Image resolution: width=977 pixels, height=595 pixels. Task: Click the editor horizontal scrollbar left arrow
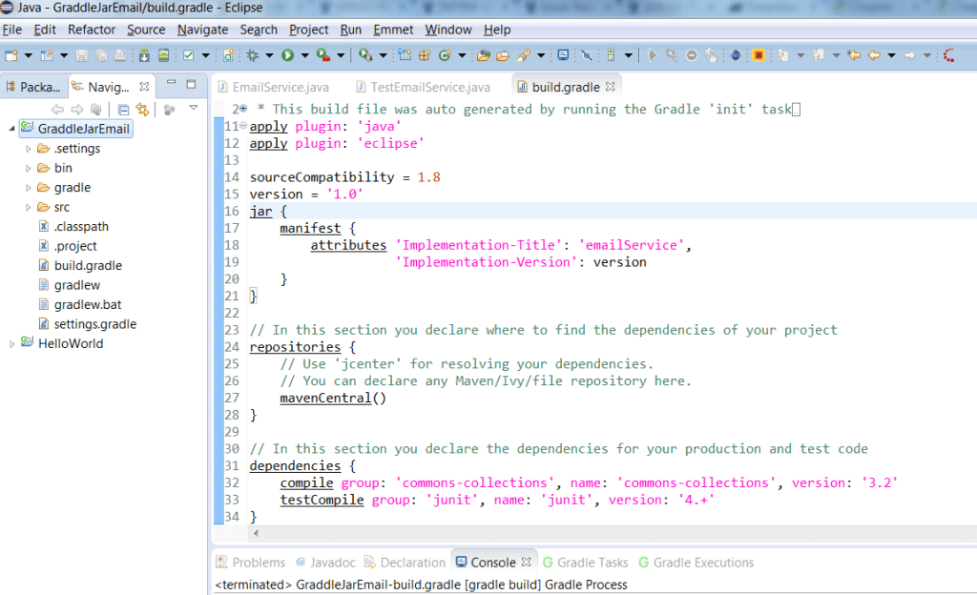(256, 533)
